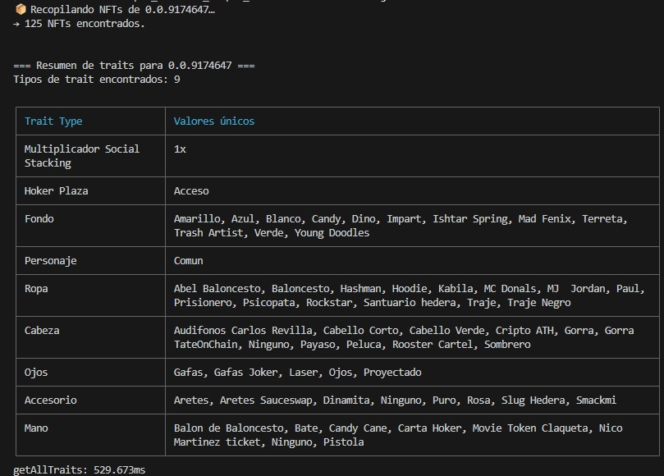664x476 pixels.
Task: Click the "Mad Fenix" value in Fondo row
Action: 545,219
